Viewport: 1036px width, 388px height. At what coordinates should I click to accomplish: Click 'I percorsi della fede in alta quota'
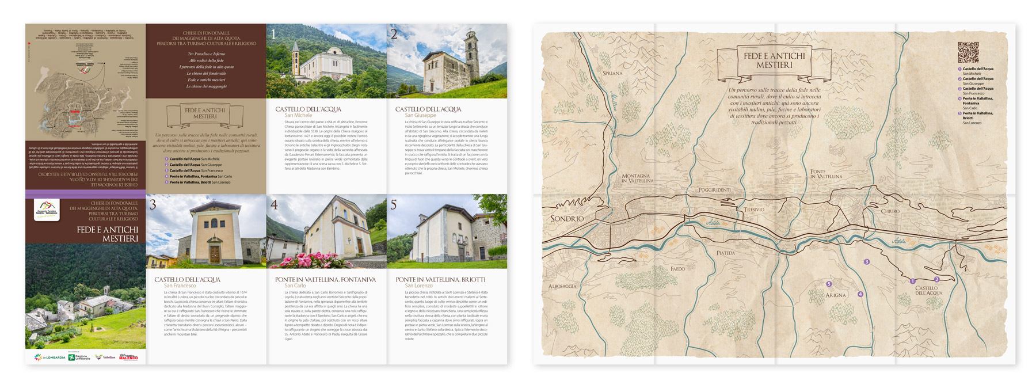[206, 67]
